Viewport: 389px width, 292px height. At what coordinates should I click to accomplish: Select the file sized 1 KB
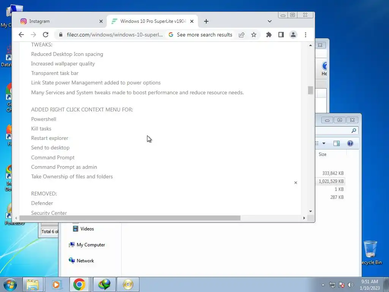pyautogui.click(x=339, y=189)
